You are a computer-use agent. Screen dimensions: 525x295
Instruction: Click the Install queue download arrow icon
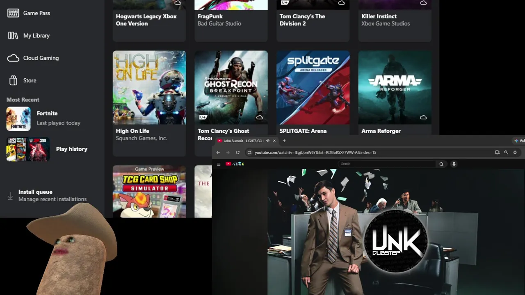(x=10, y=196)
